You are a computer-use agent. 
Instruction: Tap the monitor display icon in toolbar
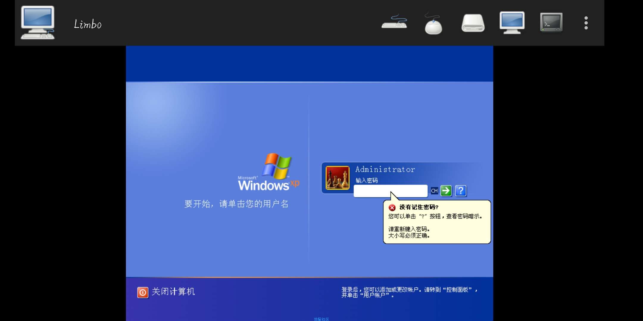[x=512, y=23]
